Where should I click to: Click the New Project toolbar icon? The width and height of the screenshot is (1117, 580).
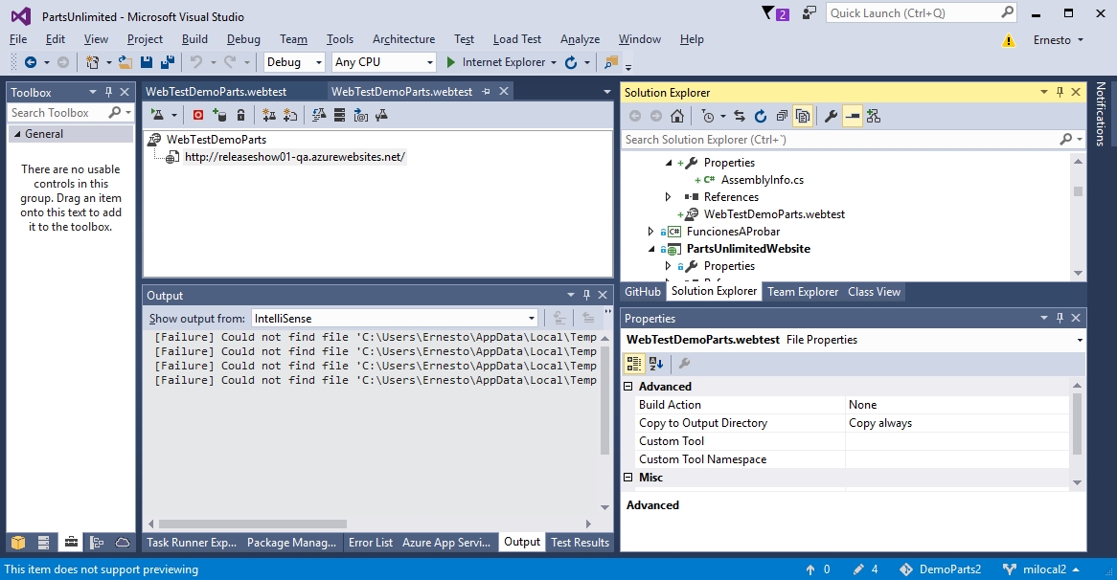coord(92,62)
